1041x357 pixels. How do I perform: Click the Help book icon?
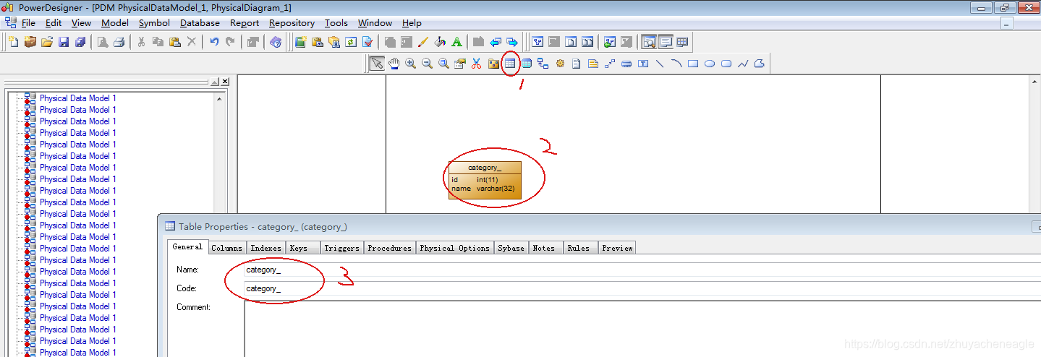pyautogui.click(x=276, y=42)
